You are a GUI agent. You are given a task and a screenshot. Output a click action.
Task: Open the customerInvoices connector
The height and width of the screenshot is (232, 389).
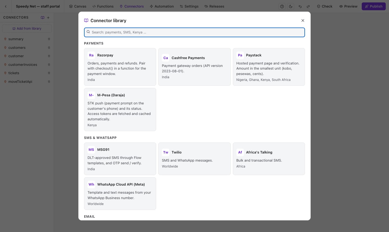(27, 65)
